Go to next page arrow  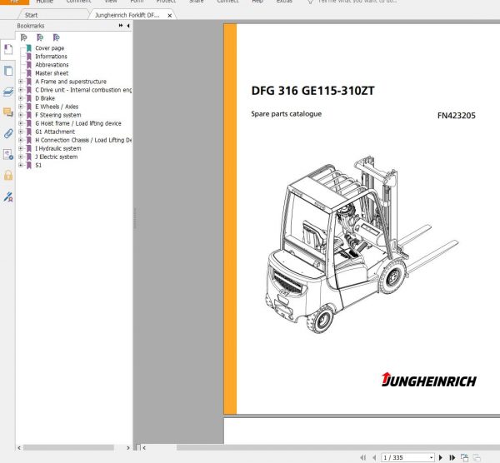coord(442,457)
